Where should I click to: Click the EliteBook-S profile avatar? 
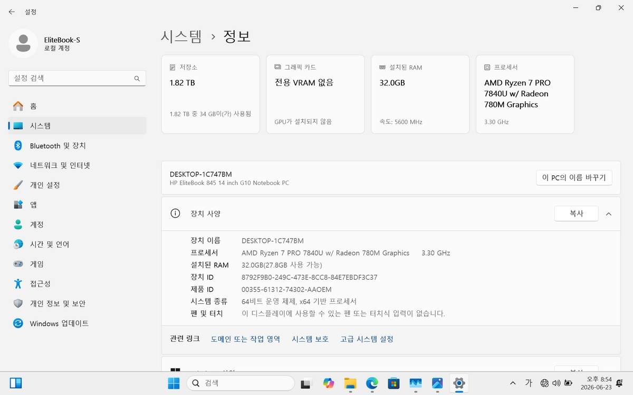click(23, 43)
